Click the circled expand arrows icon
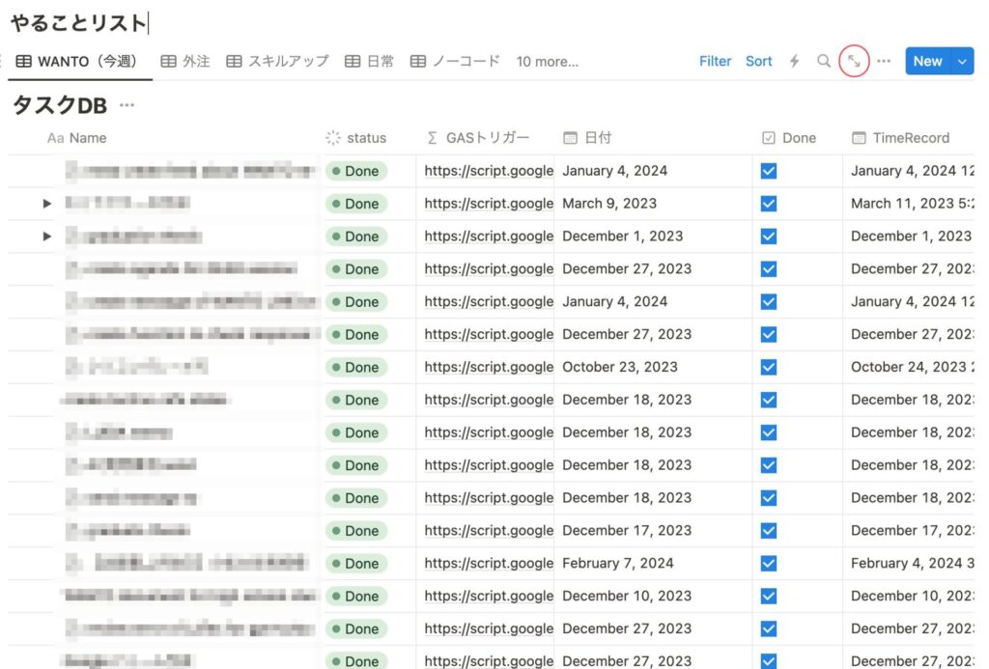 pyautogui.click(x=854, y=61)
